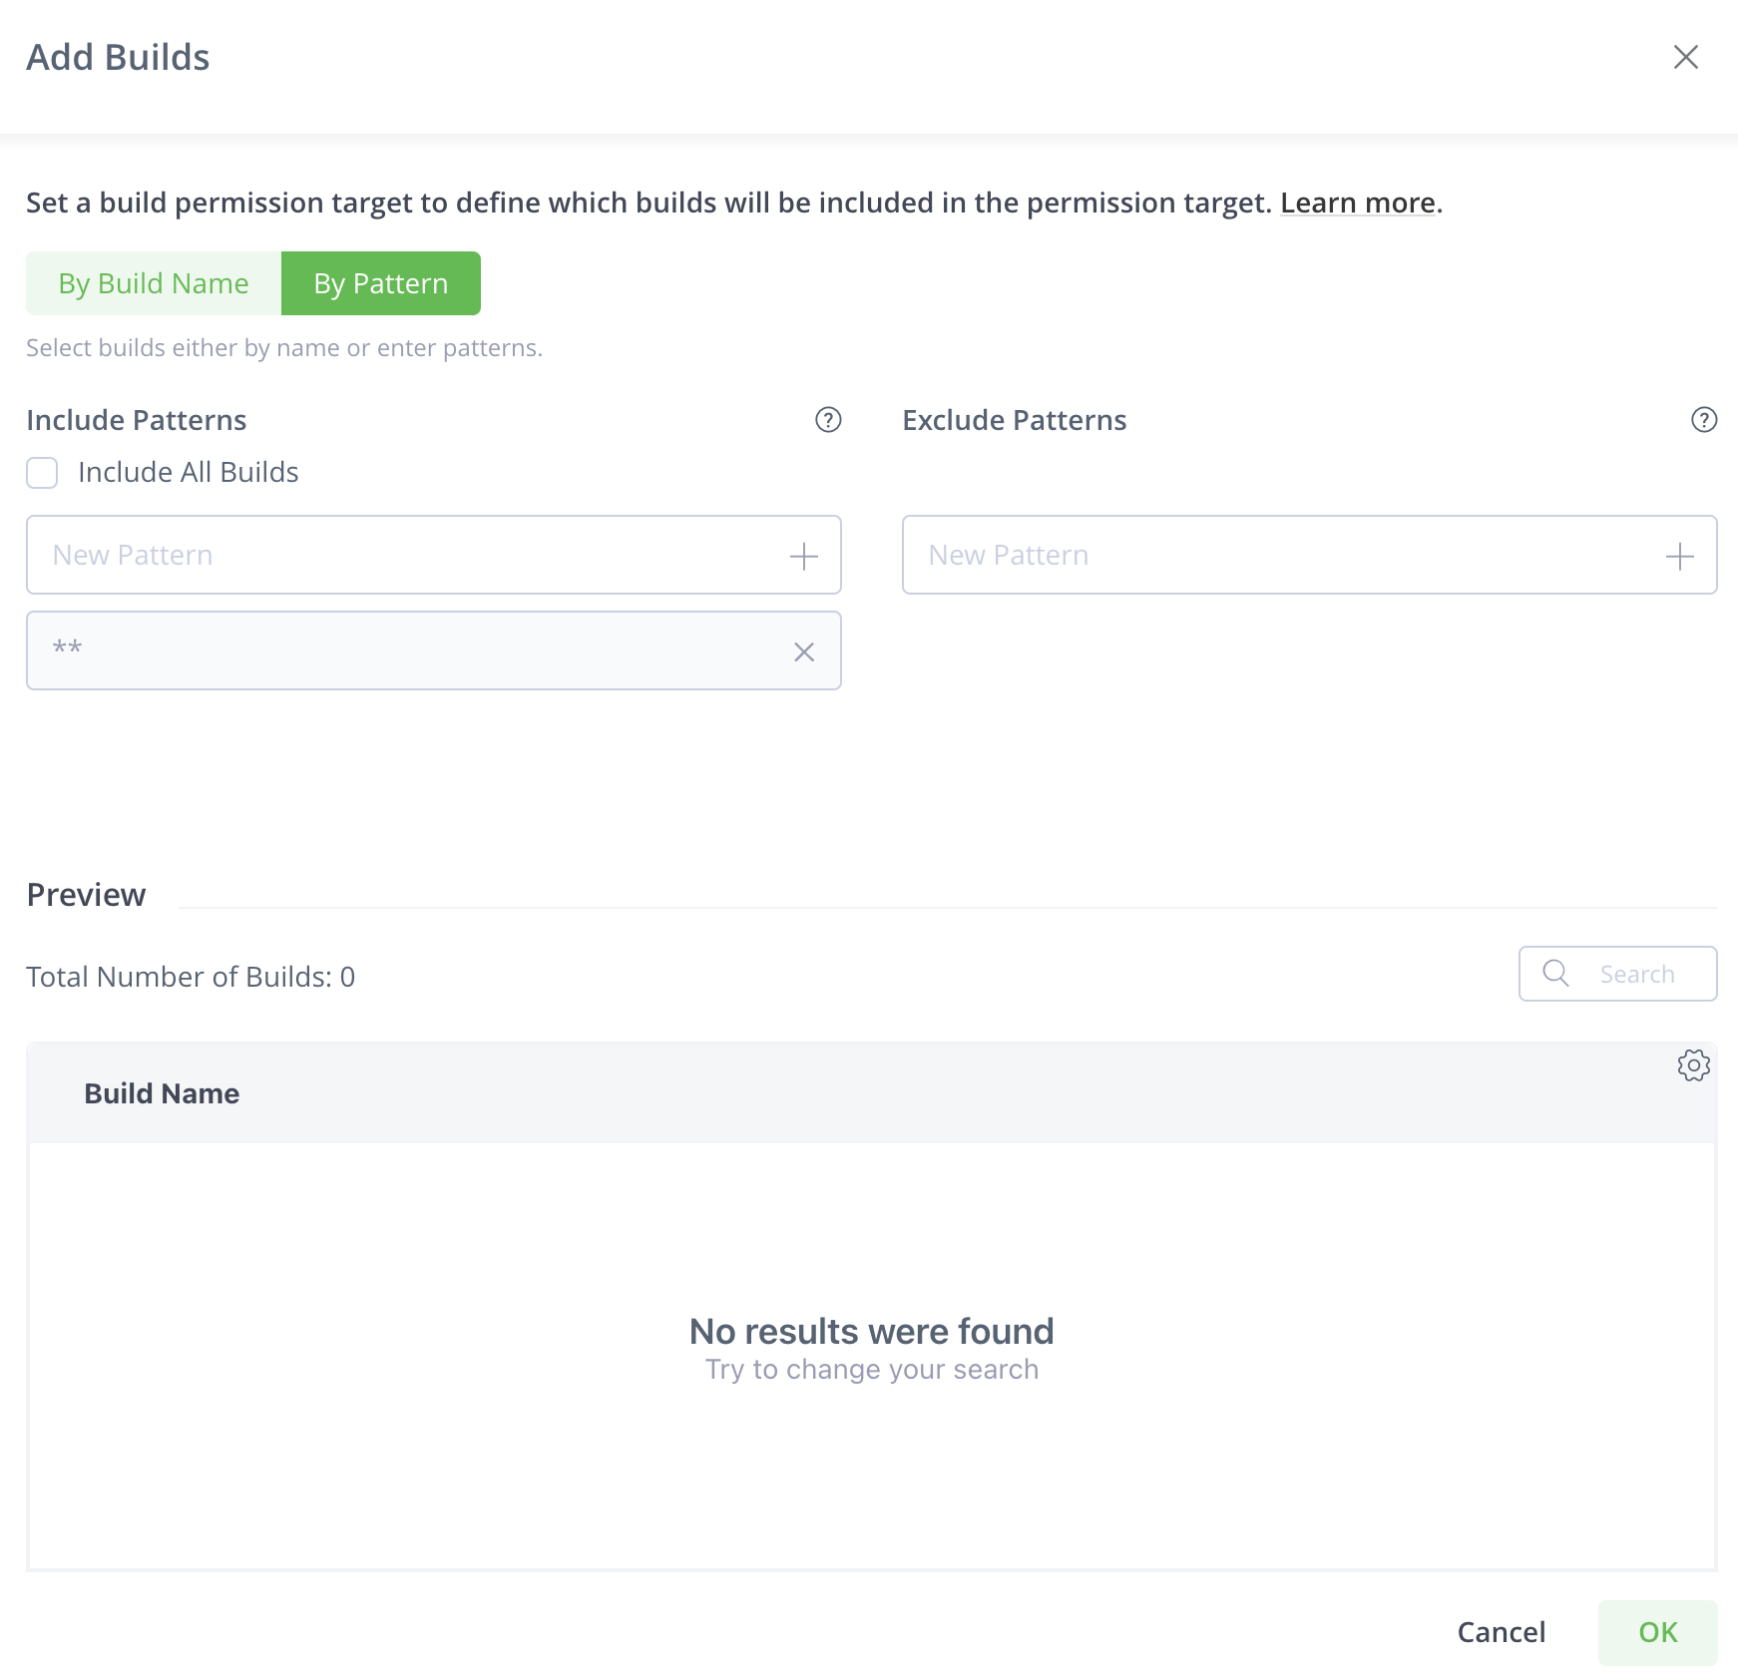Check the box next to Include All Builds

pos(41,472)
